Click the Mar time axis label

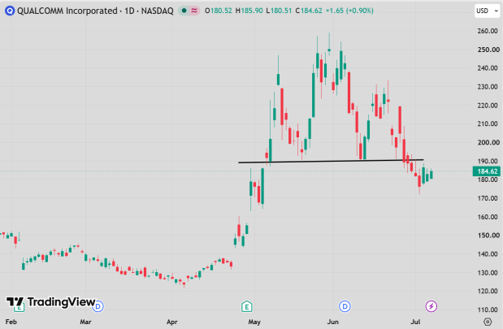[85, 322]
